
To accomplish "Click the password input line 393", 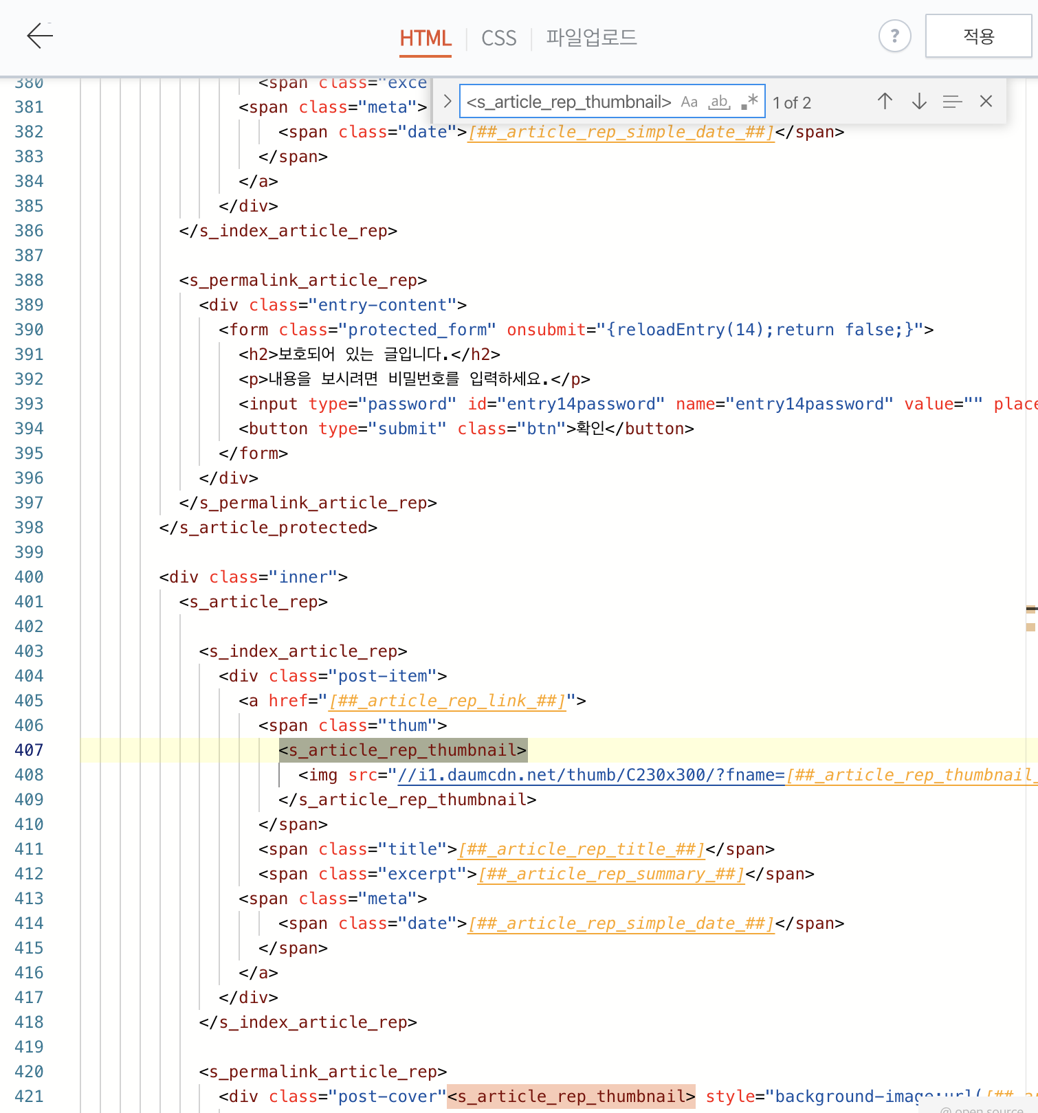I will (x=638, y=404).
